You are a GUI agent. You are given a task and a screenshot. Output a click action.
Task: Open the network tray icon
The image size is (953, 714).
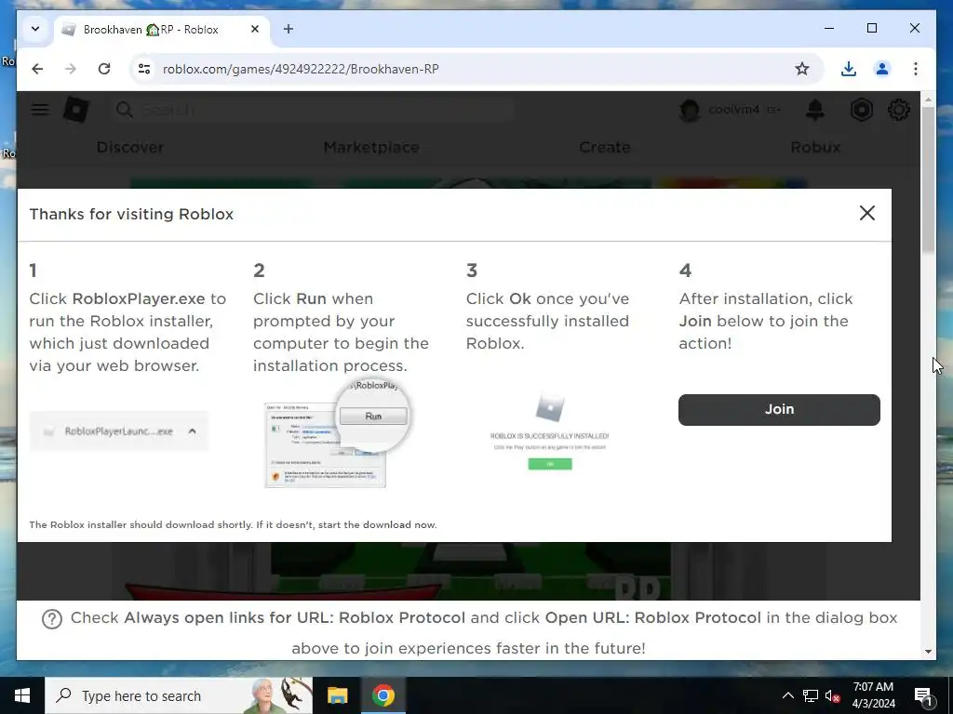[x=810, y=695]
